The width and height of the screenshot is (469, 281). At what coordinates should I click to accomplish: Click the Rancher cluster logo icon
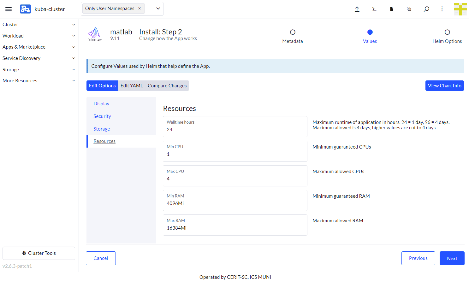tap(25, 9)
